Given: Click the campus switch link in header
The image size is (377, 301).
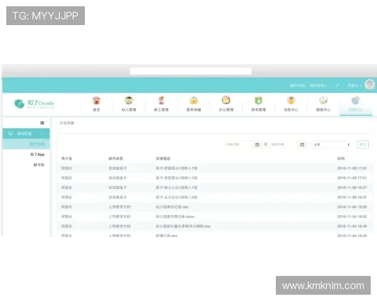Looking at the screenshot, I should point(297,85).
